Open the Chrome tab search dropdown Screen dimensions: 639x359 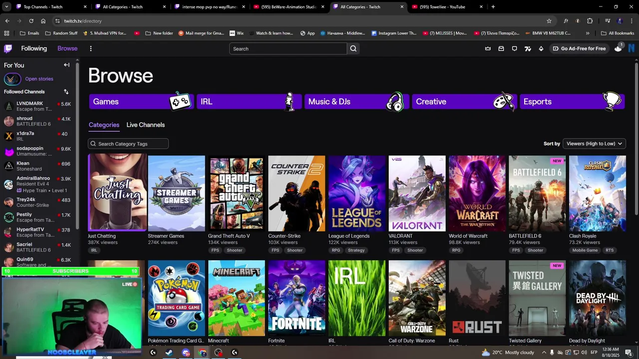click(x=7, y=7)
